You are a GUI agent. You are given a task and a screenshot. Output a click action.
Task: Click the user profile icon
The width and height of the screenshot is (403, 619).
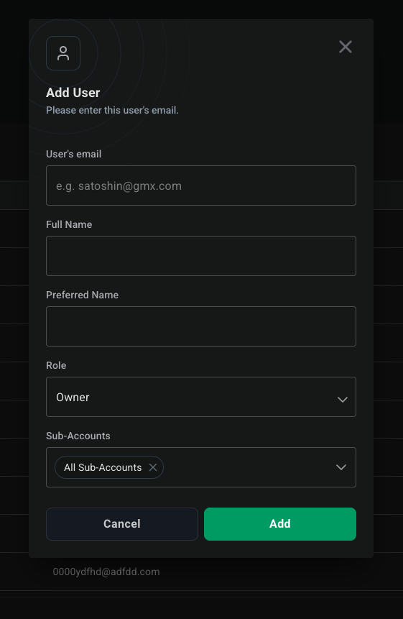click(x=63, y=53)
